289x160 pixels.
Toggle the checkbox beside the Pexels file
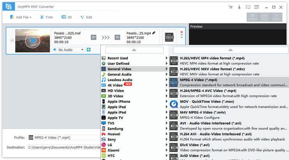point(12,40)
